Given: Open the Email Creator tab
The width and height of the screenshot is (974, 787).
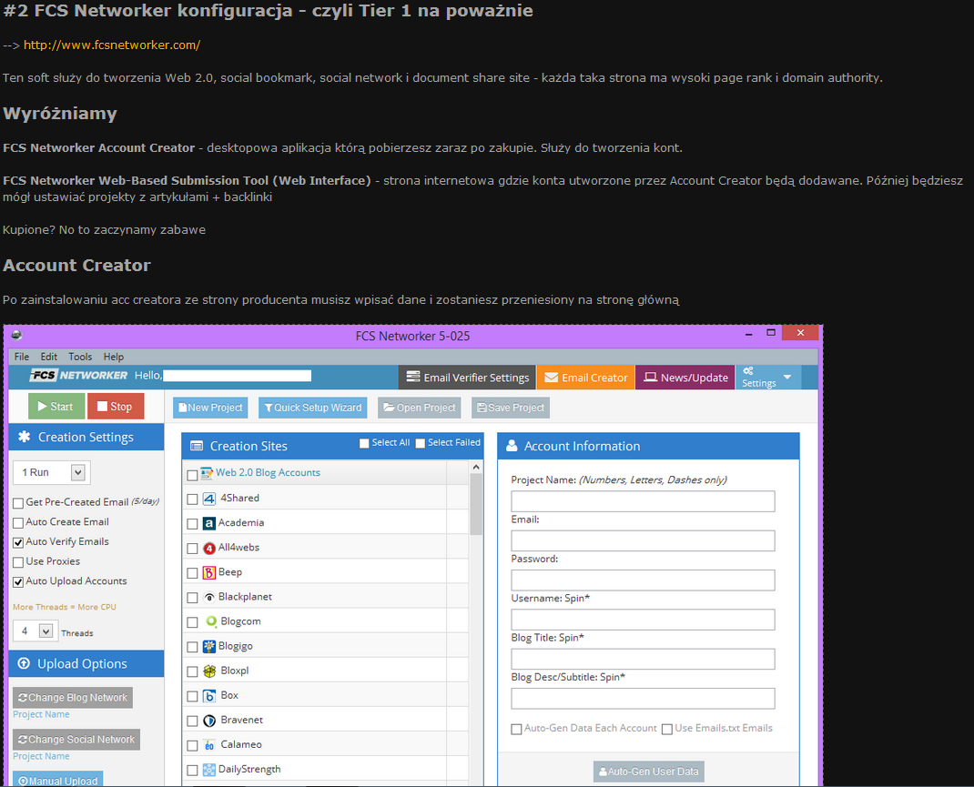Looking at the screenshot, I should pos(586,378).
